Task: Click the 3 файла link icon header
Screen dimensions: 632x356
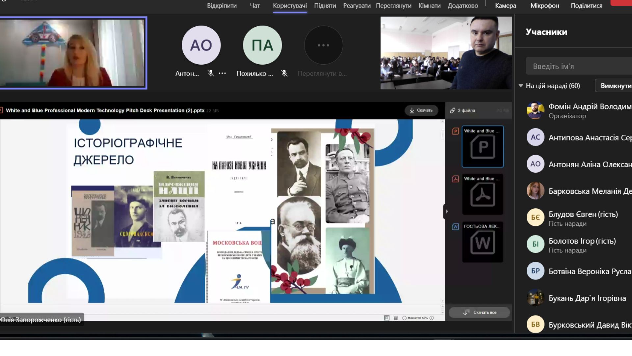Action: click(462, 110)
